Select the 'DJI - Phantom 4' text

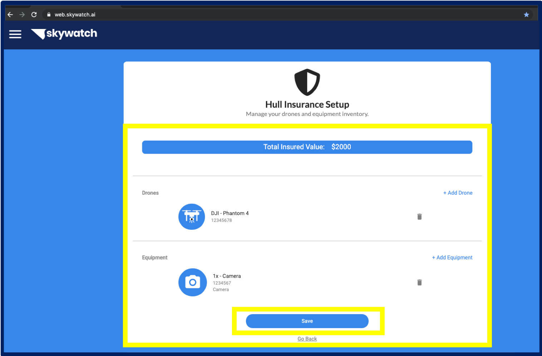click(x=230, y=213)
